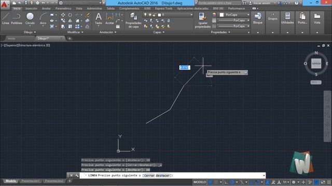Select the Copy tool in Modificar

click(x=63, y=21)
